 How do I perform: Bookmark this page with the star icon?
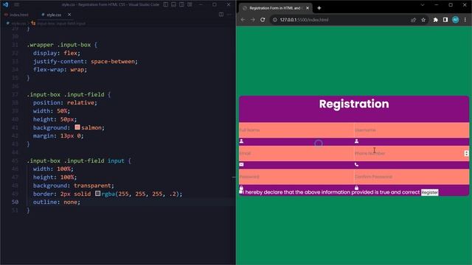pyautogui.click(x=423, y=20)
